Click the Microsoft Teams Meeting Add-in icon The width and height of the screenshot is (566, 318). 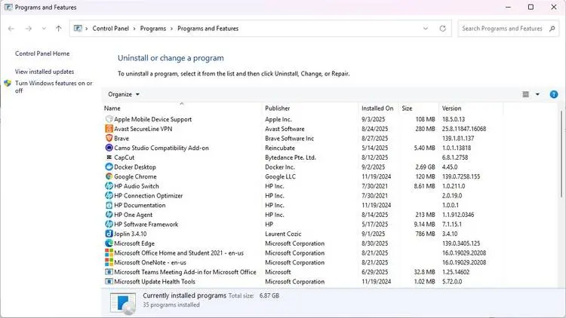tap(109, 272)
